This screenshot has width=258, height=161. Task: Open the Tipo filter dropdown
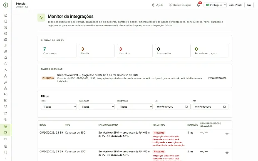click(59, 107)
